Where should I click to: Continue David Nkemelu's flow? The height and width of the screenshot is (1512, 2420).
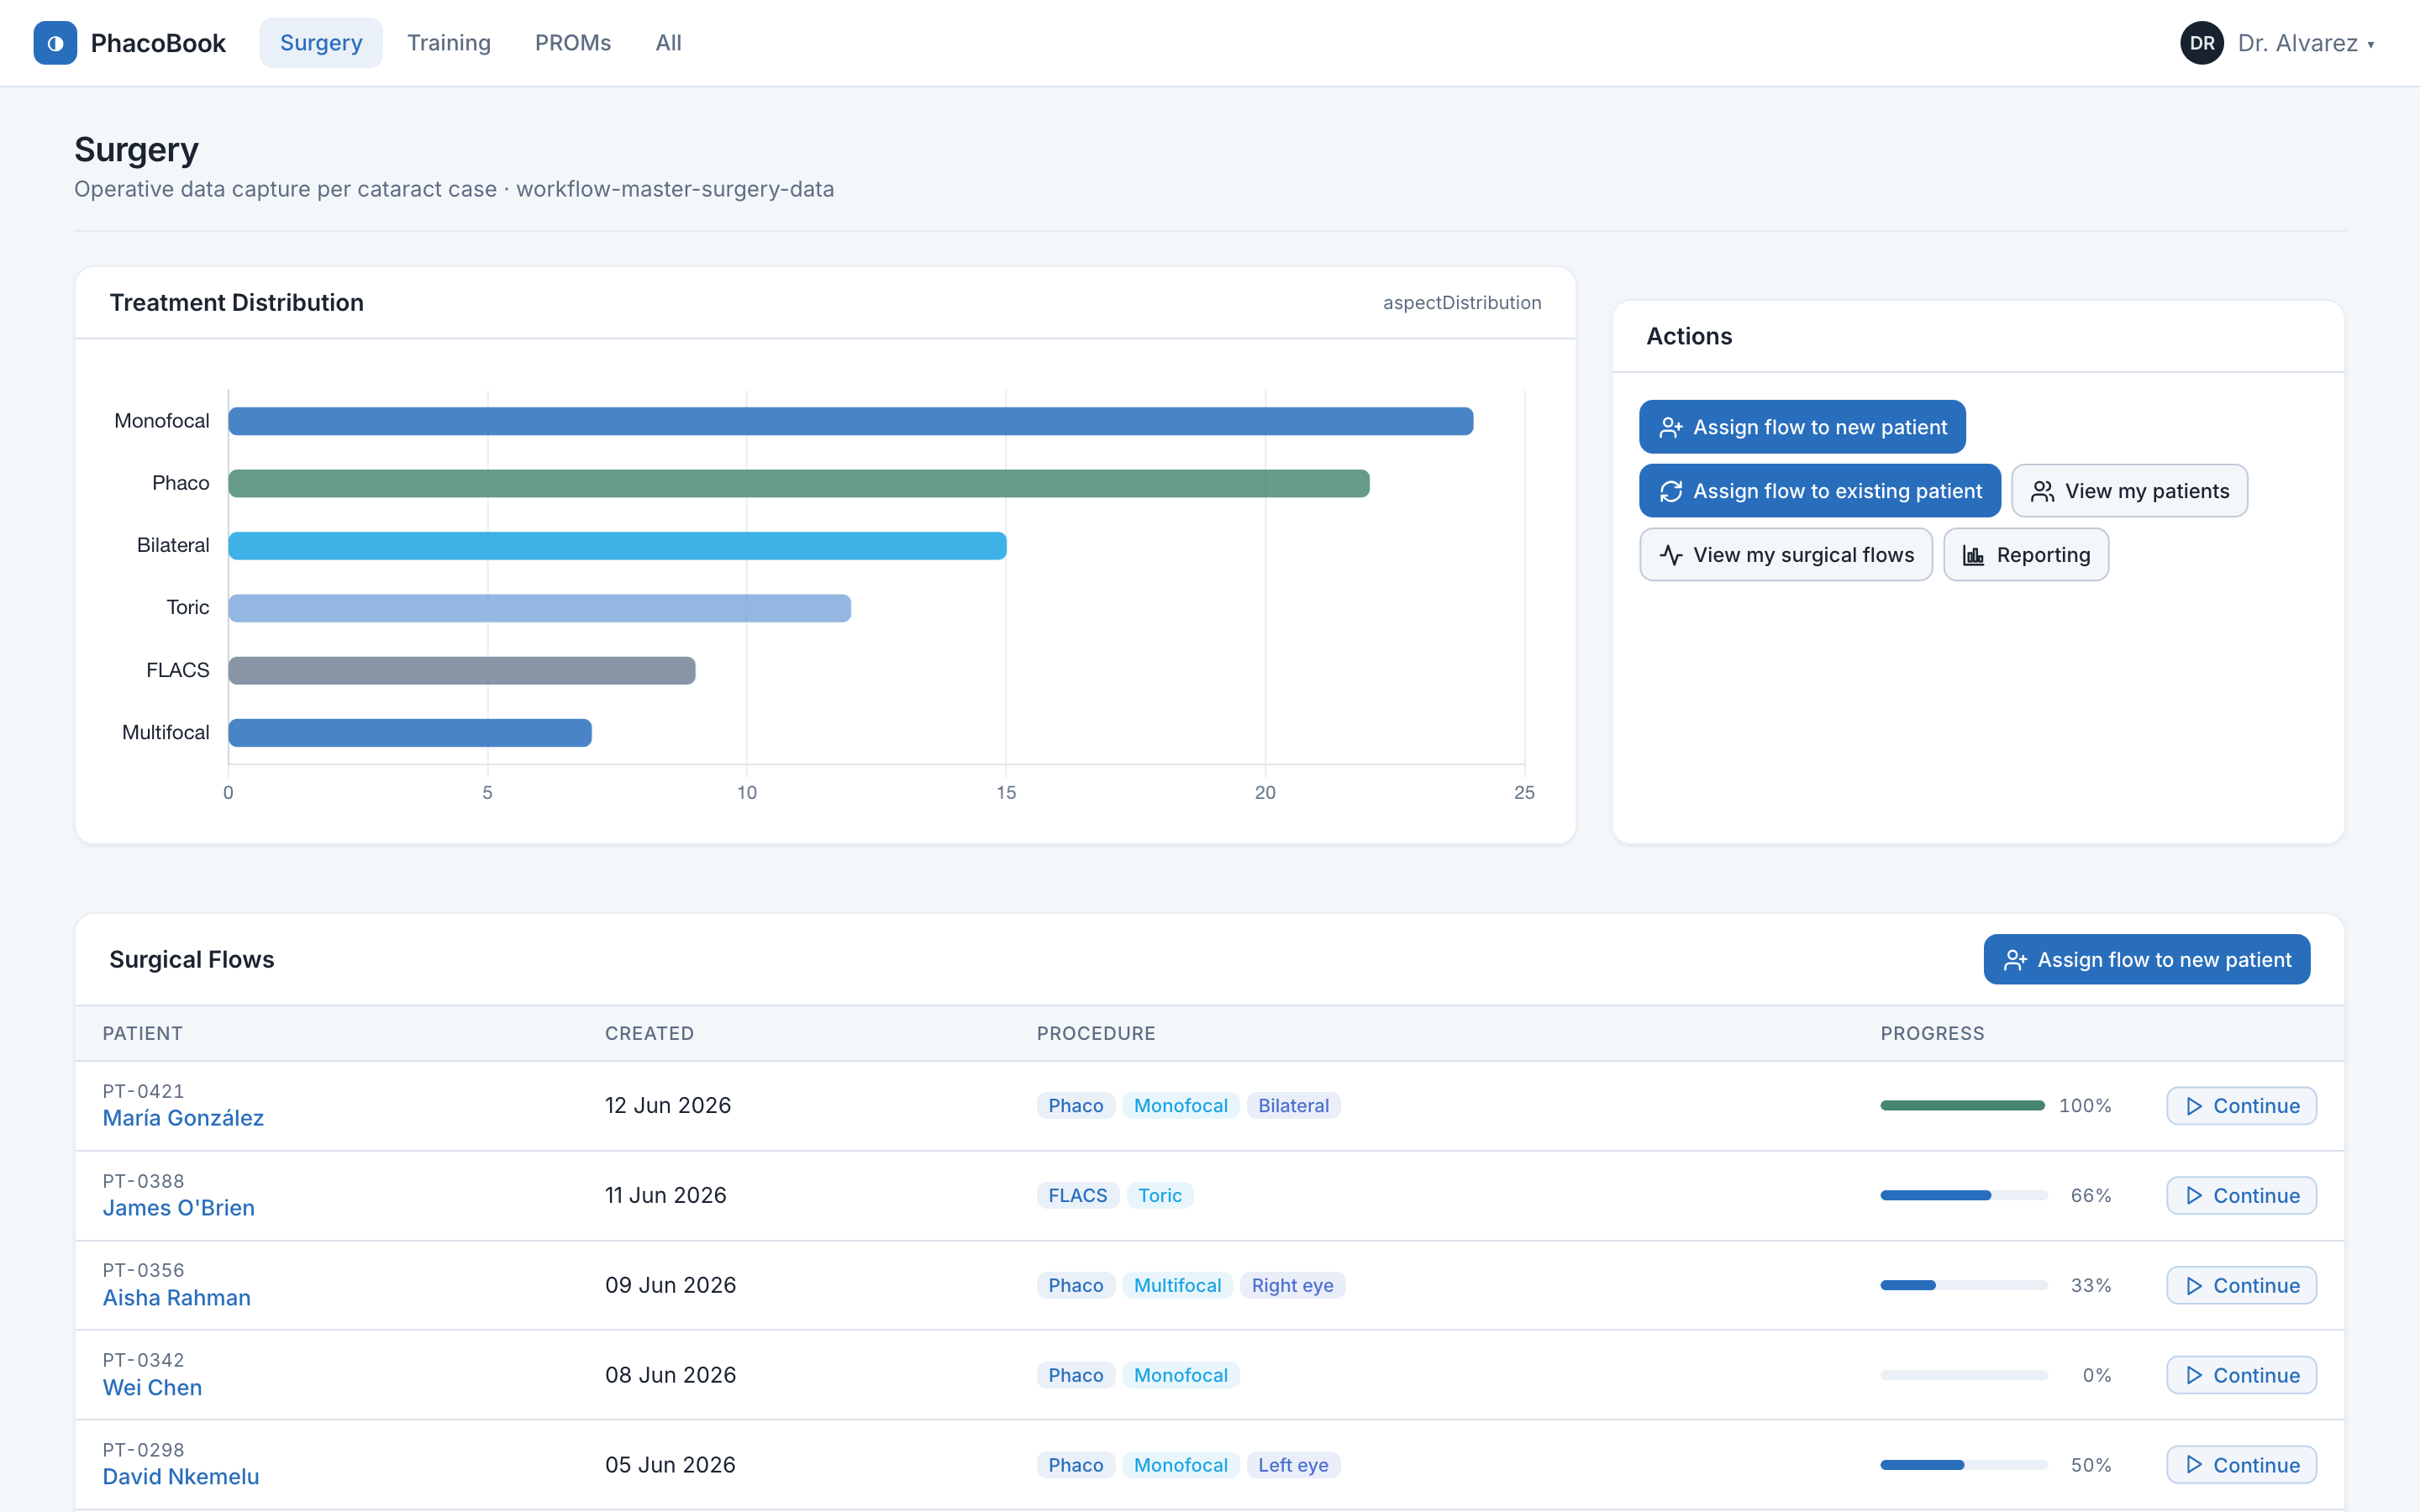coord(2241,1465)
